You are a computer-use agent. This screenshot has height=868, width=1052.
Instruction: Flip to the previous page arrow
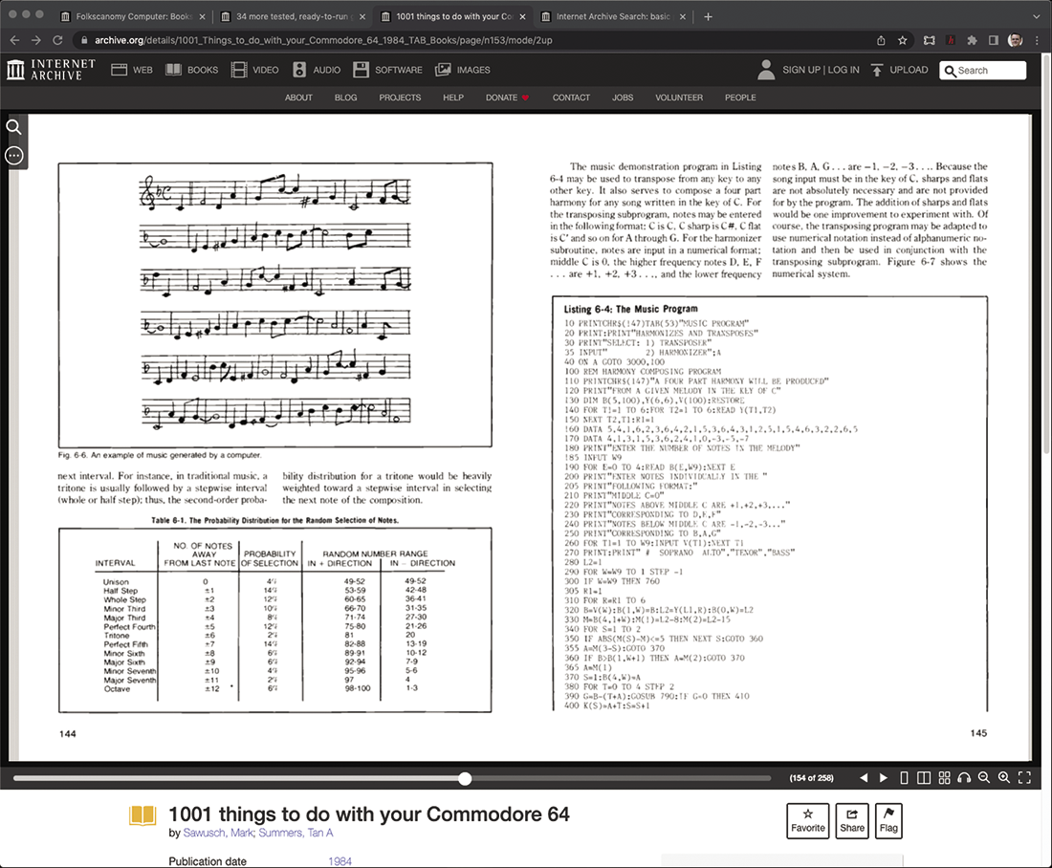865,778
